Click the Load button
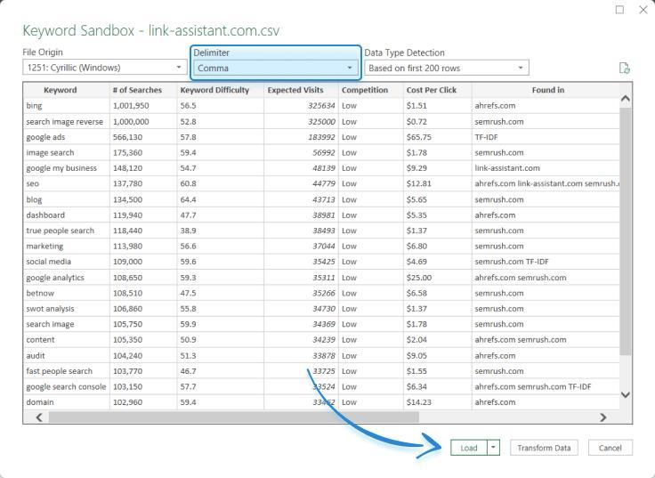 (468, 448)
